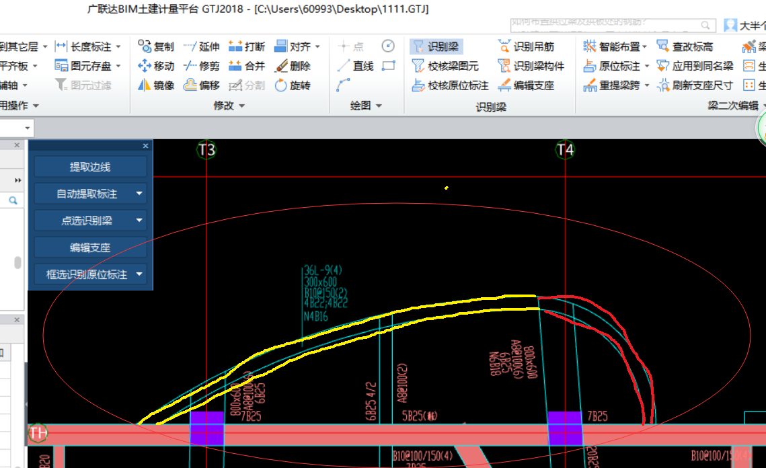Select the 移动 (move) tool

pos(156,66)
